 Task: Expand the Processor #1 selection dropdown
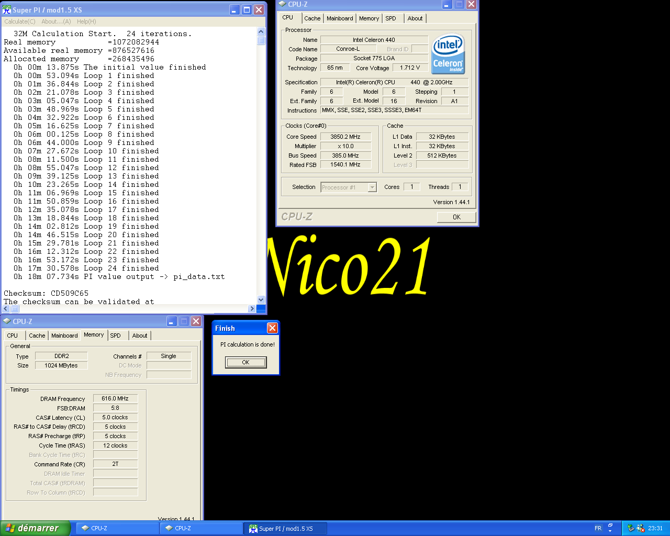point(372,187)
